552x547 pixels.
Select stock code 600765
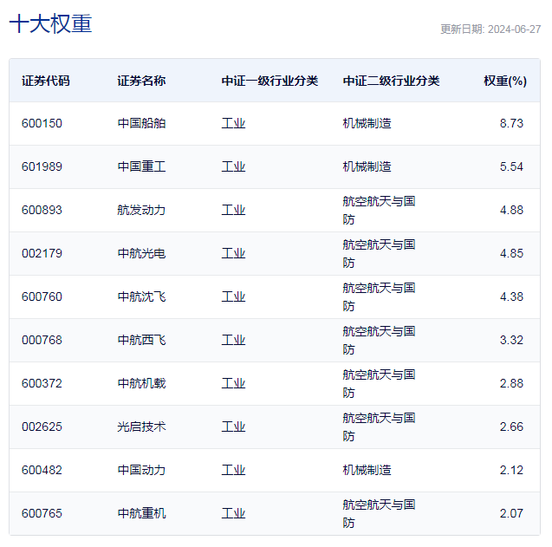(x=42, y=513)
